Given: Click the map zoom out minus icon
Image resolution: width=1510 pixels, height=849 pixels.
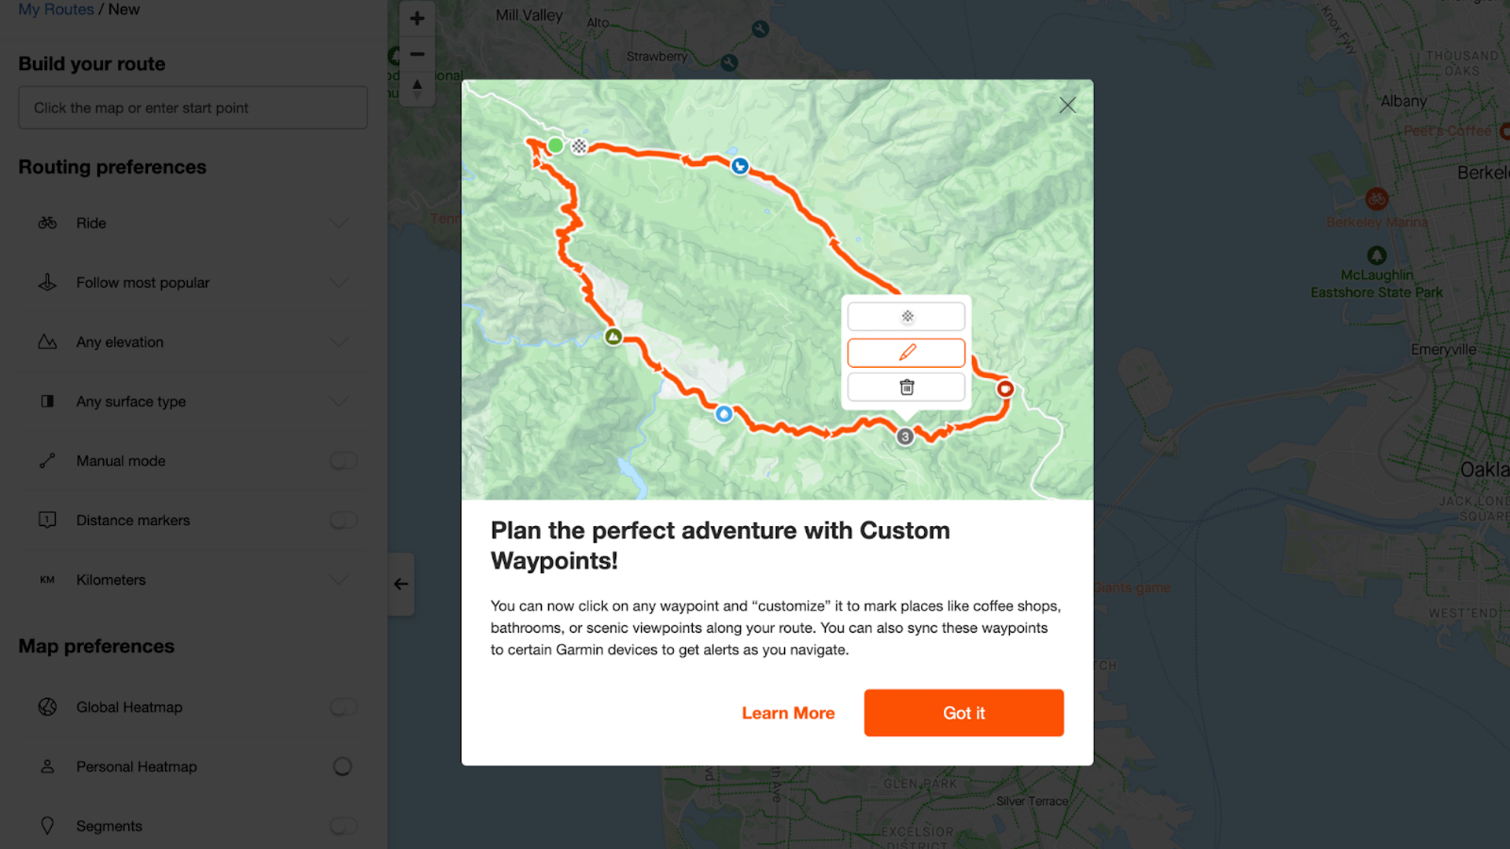Looking at the screenshot, I should click(417, 53).
